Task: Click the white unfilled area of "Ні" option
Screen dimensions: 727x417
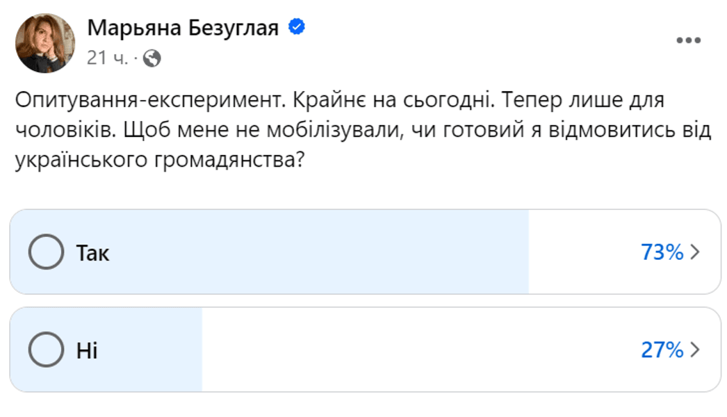Action: tap(417, 350)
